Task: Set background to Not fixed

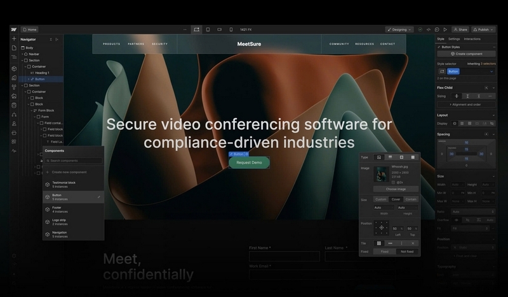Action: click(407, 251)
